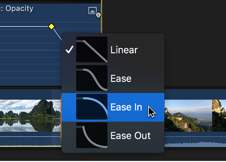Screen dimensions: 226x162
Task: Click the audio waveform under the lake clip
Action: pyautogui.click(x=29, y=140)
